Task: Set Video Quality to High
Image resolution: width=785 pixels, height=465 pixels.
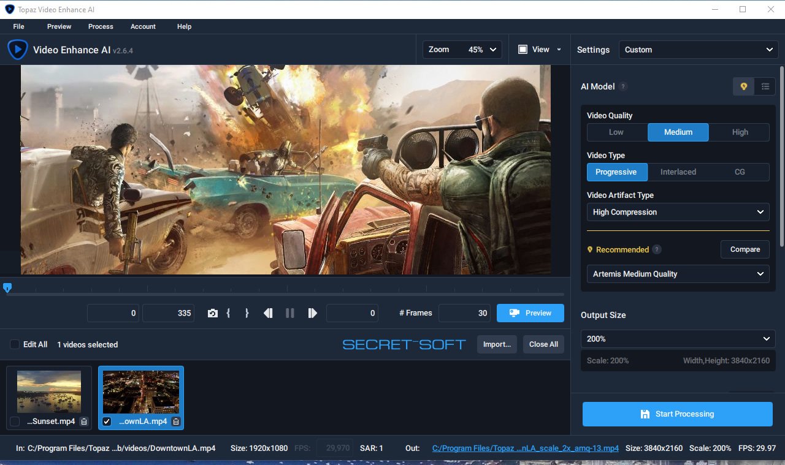Action: pyautogui.click(x=740, y=132)
